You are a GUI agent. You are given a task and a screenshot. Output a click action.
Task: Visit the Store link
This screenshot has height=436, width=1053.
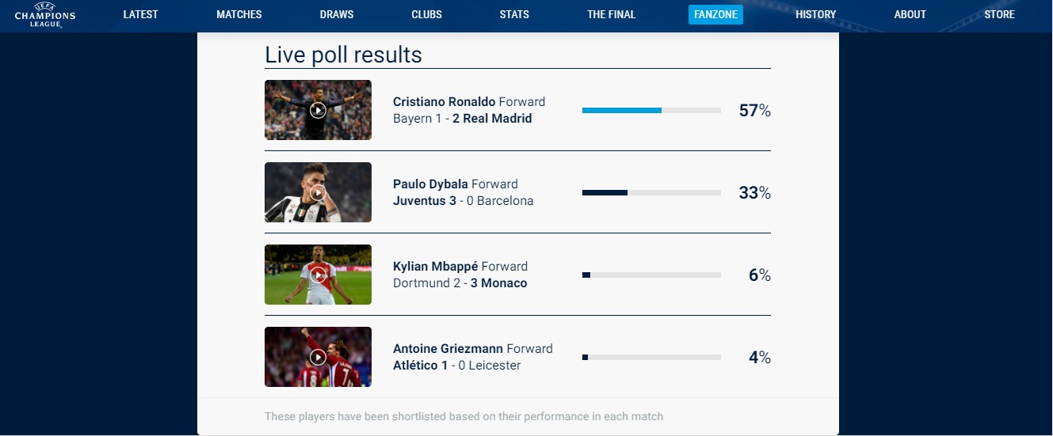999,14
